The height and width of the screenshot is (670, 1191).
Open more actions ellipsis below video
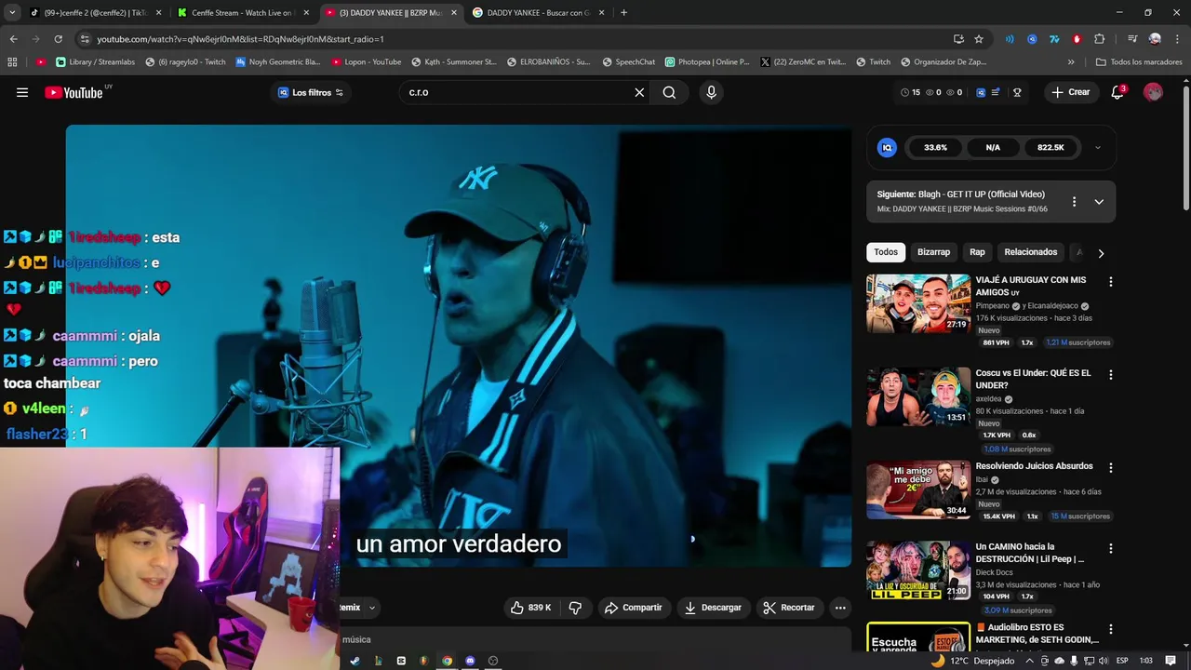pos(840,608)
